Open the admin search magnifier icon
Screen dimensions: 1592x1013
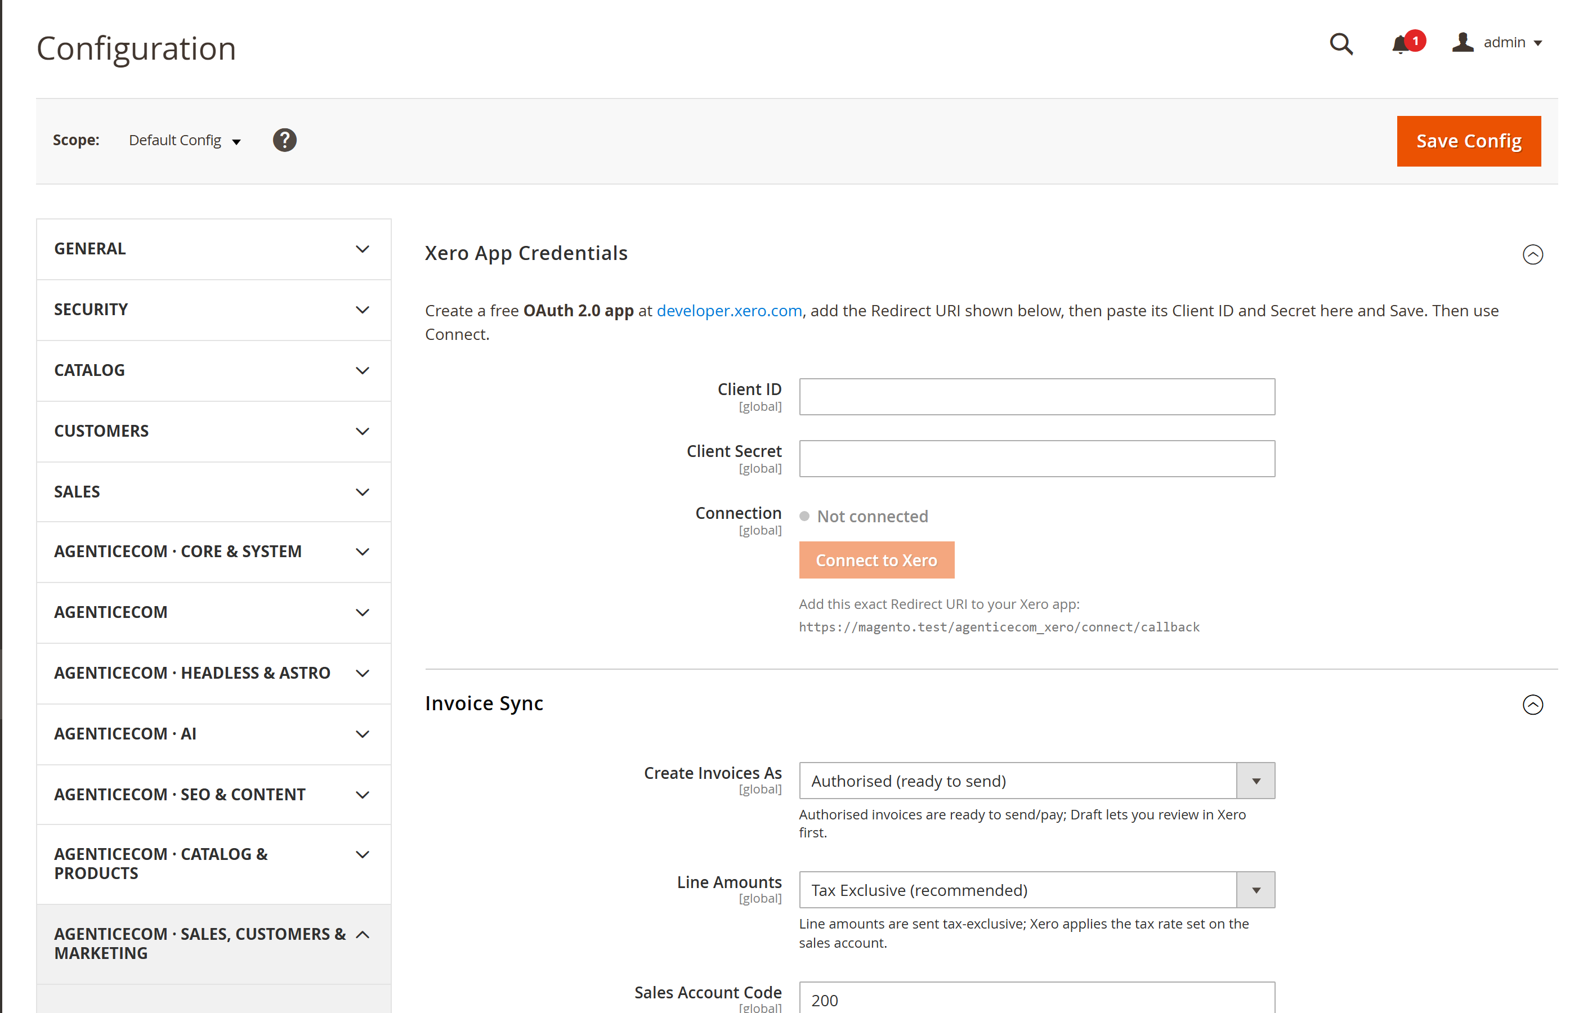pos(1341,43)
